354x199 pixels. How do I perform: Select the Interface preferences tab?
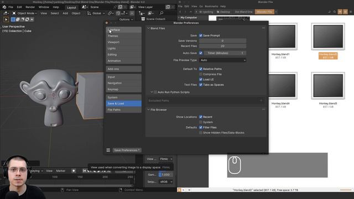point(124,30)
